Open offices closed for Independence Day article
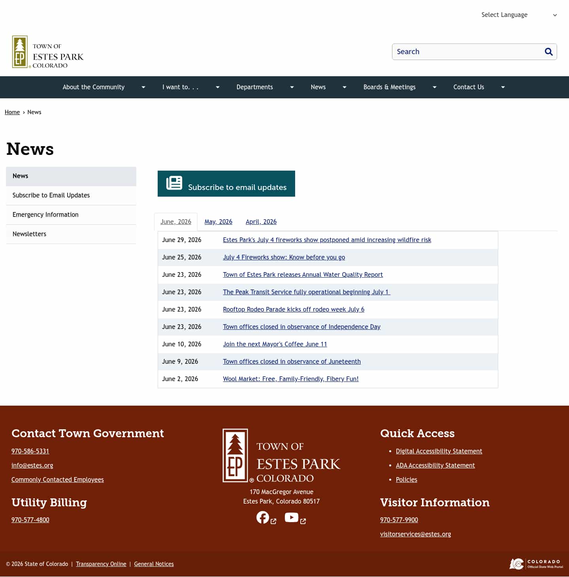The image size is (569, 577). tap(301, 327)
